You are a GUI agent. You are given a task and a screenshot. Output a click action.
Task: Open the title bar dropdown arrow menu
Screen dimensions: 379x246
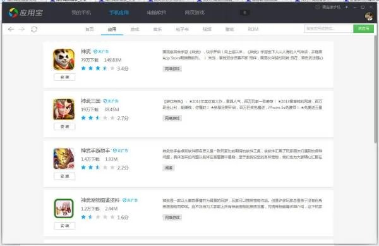pos(347,7)
